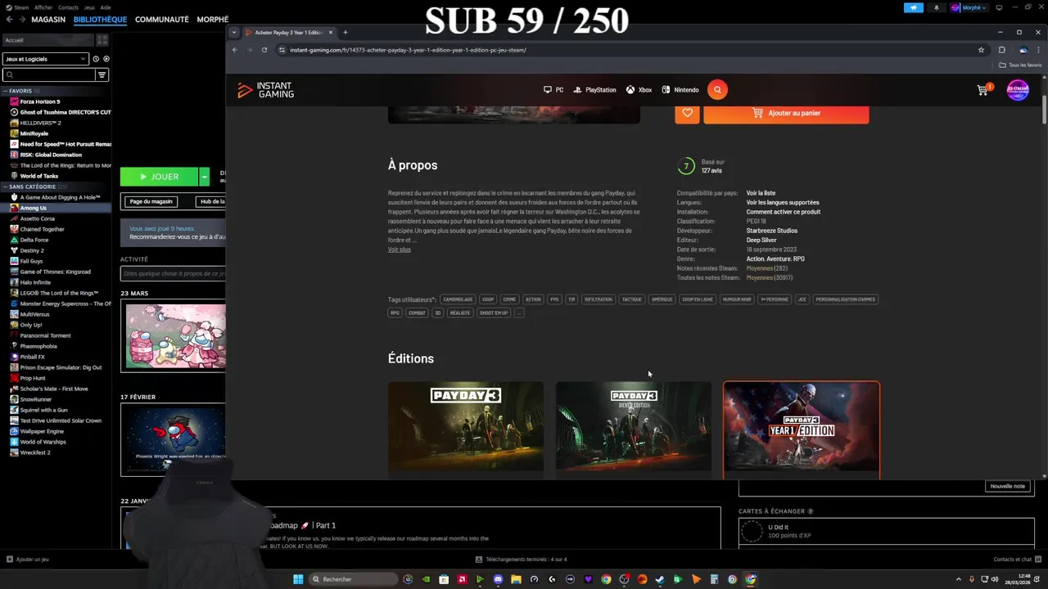1048x589 pixels.
Task: Open the dropdown arrow next to JOUER
Action: (204, 177)
